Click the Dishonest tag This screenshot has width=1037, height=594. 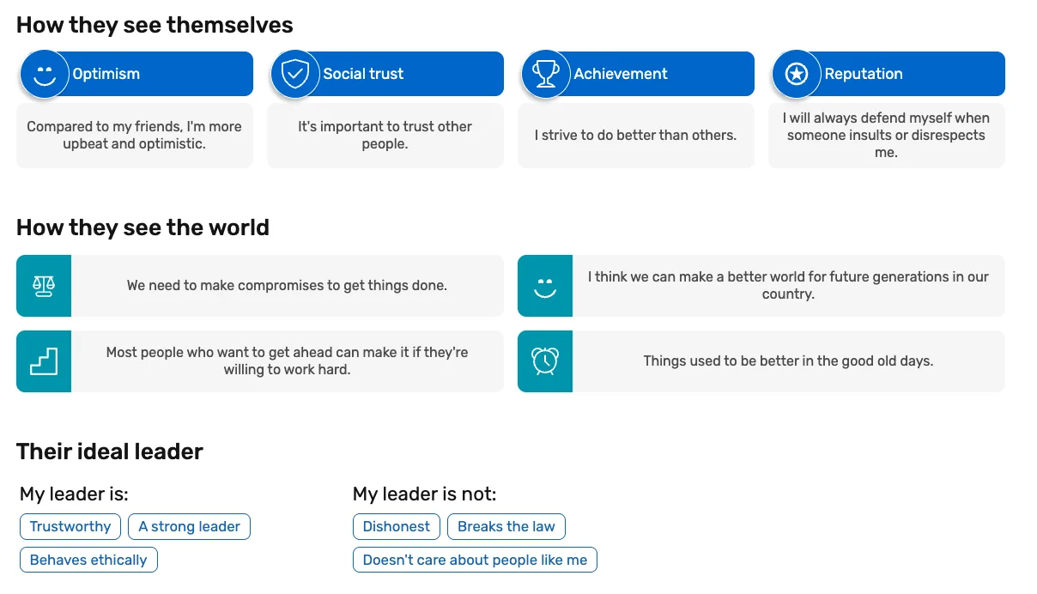click(x=397, y=527)
